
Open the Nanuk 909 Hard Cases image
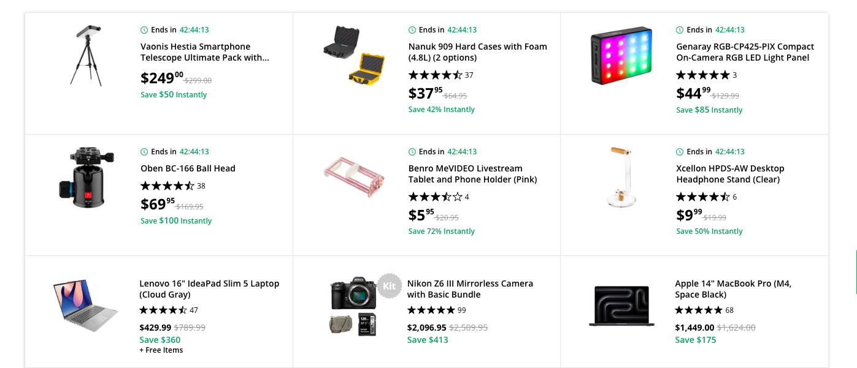pos(354,56)
